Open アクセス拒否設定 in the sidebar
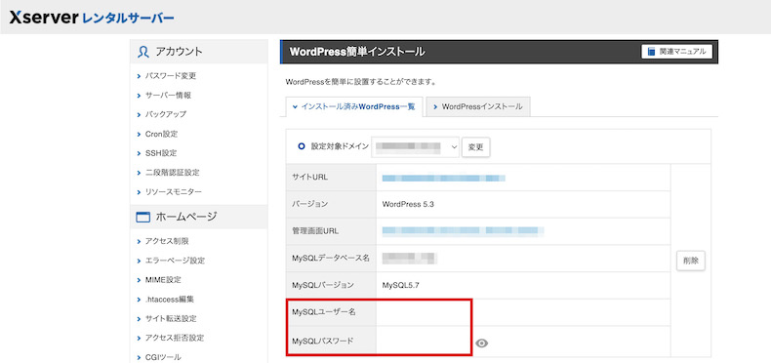Viewport: 771px width, 363px height. click(x=175, y=338)
